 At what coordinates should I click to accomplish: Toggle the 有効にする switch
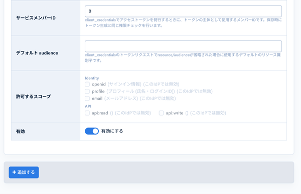(x=92, y=131)
